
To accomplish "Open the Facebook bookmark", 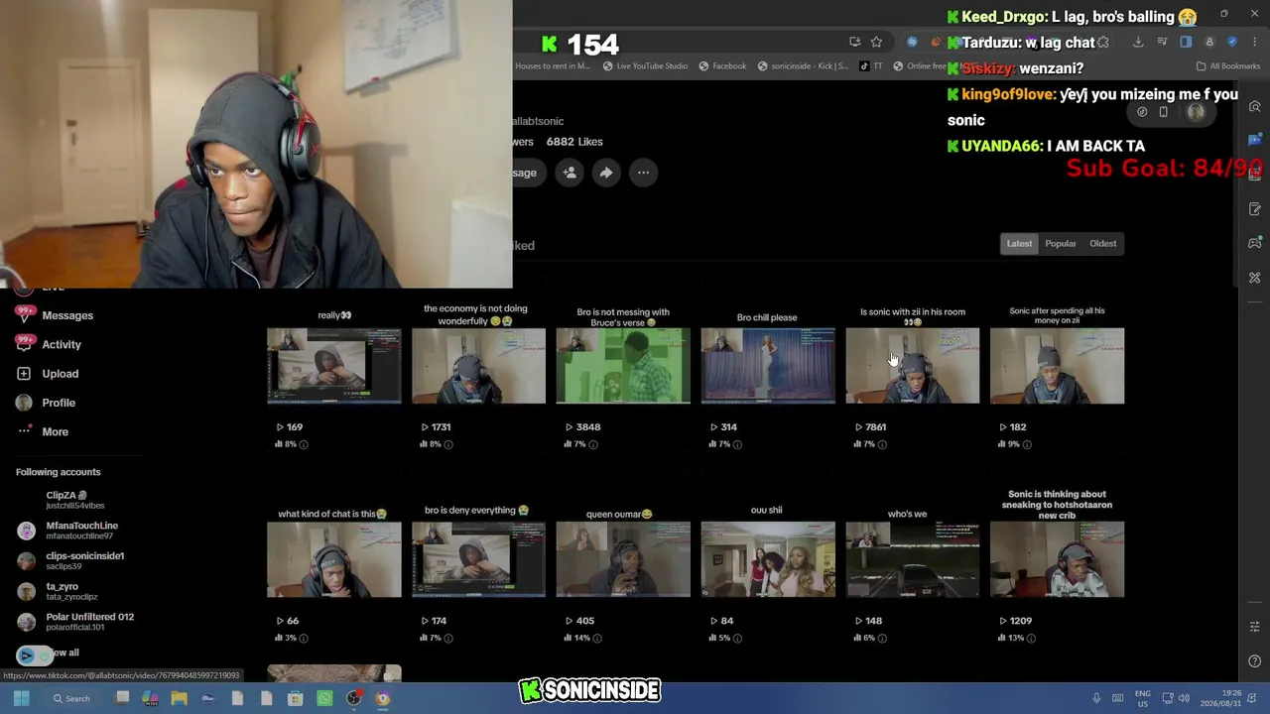I will pyautogui.click(x=722, y=66).
